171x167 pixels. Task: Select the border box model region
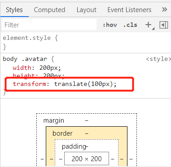tap(62, 133)
